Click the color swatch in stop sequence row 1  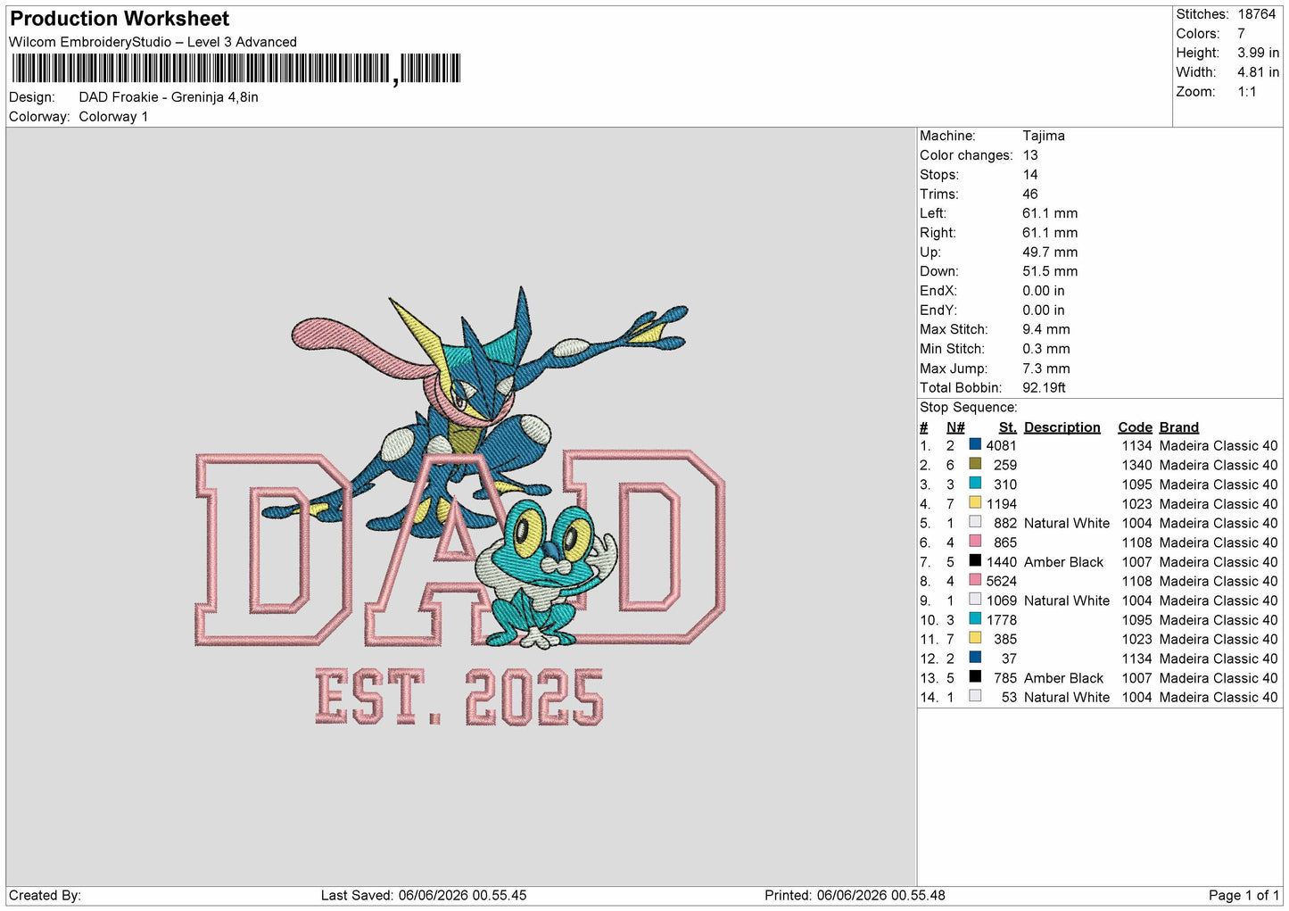tap(975, 444)
